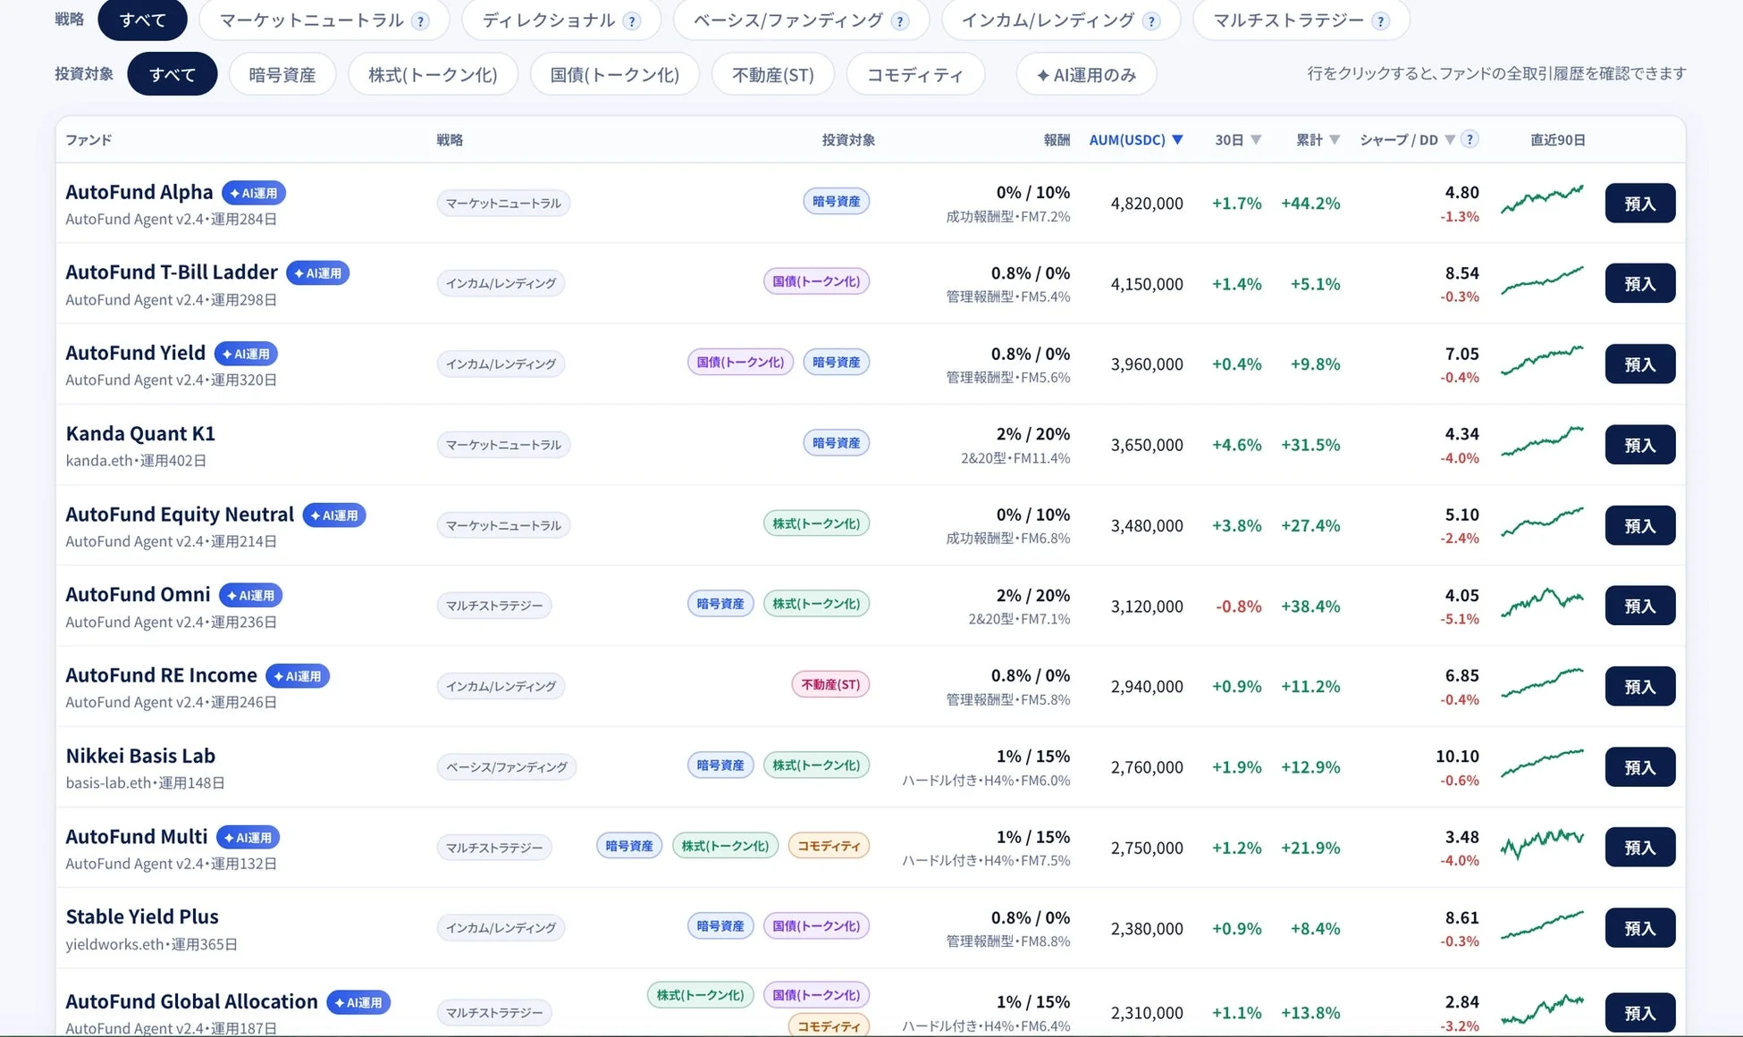Deposit into Kanda Quant K1
Screen dimensions: 1743x1037
tap(1639, 445)
